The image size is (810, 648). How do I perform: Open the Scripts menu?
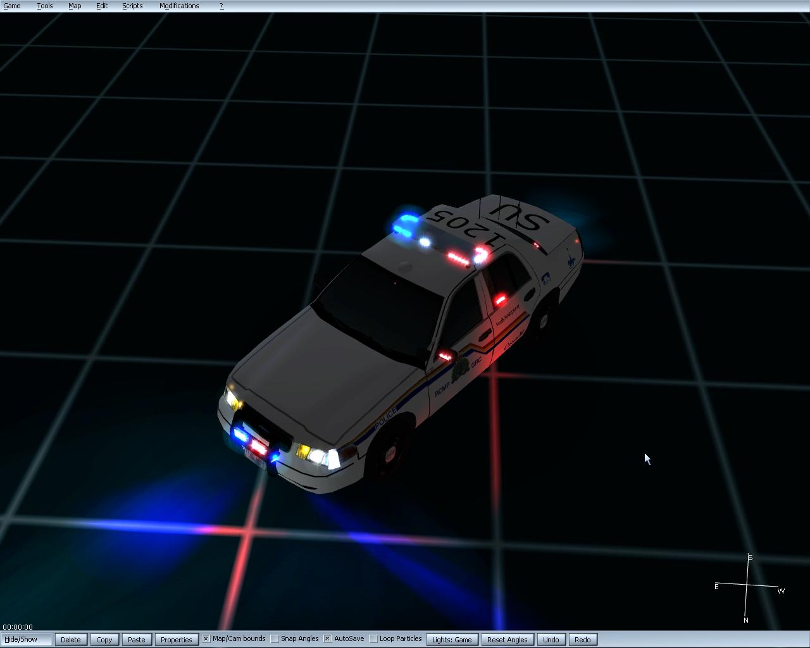(132, 6)
